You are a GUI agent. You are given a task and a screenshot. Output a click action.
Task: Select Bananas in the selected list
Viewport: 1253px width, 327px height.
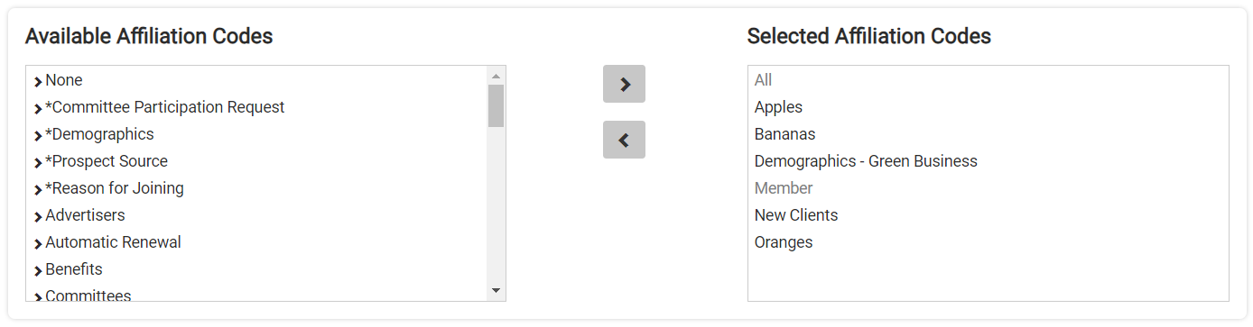784,134
